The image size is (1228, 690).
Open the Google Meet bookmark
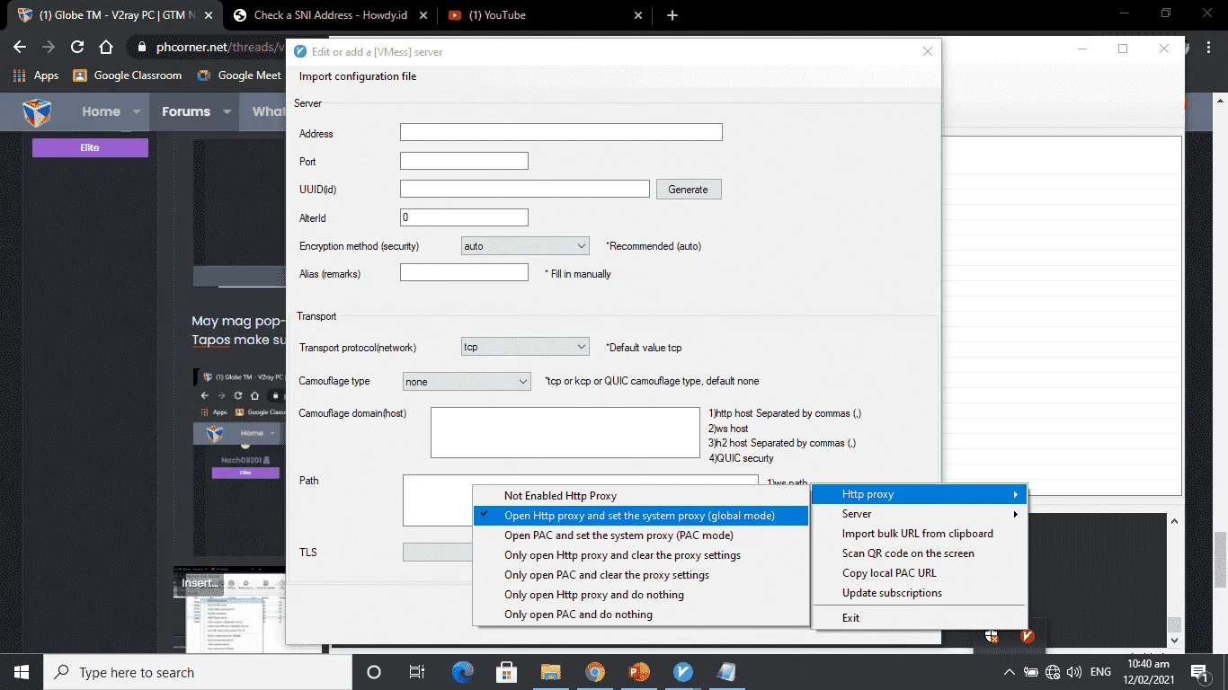click(x=239, y=75)
